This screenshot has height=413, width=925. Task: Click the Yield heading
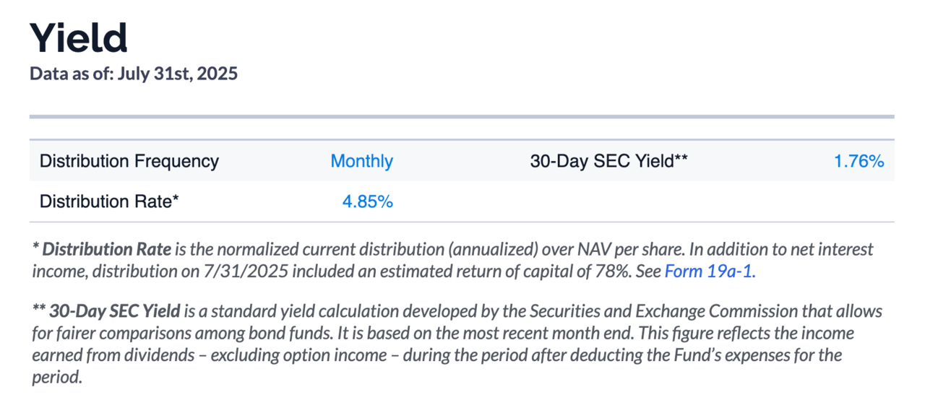coord(78,38)
